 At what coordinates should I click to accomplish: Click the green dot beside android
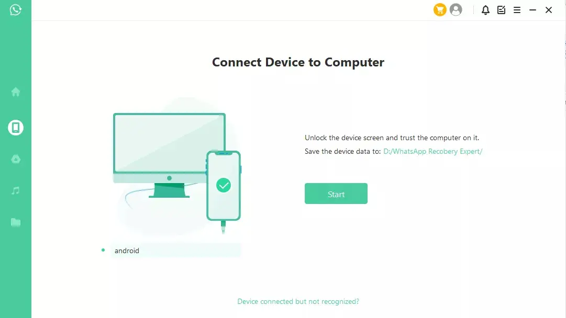click(x=103, y=250)
